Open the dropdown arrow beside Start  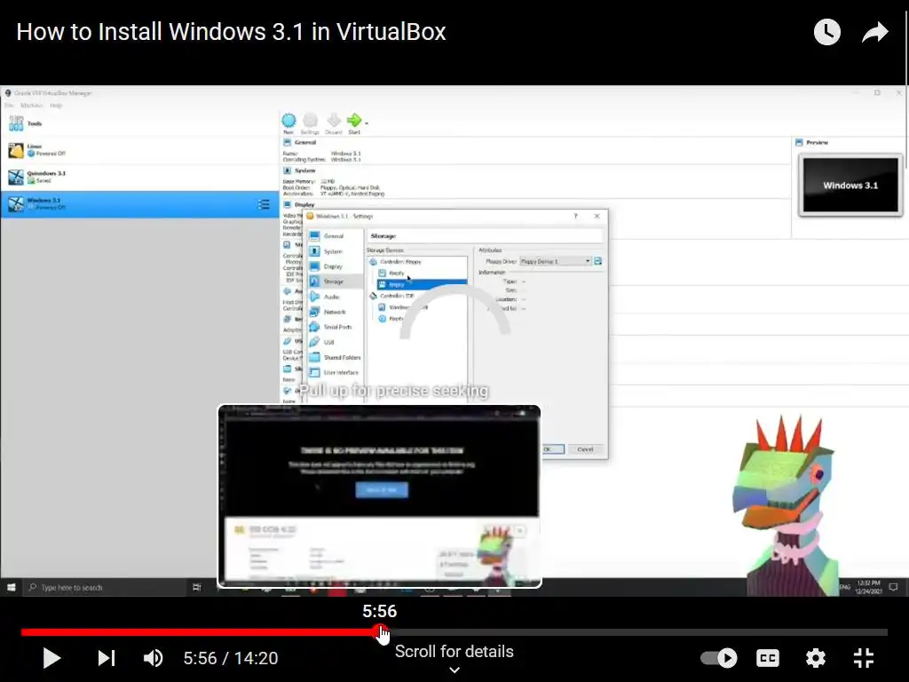click(x=367, y=123)
